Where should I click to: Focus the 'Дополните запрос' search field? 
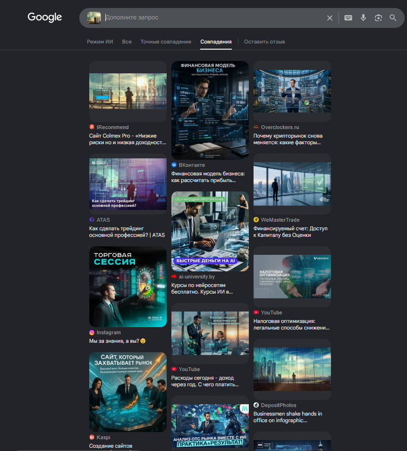[x=214, y=17]
